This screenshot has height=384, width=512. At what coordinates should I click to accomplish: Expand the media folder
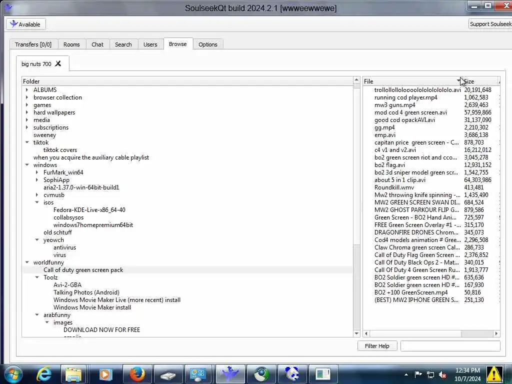pos(27,120)
